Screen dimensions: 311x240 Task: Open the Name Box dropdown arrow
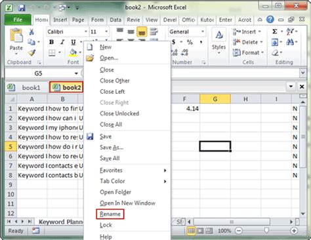pos(76,73)
